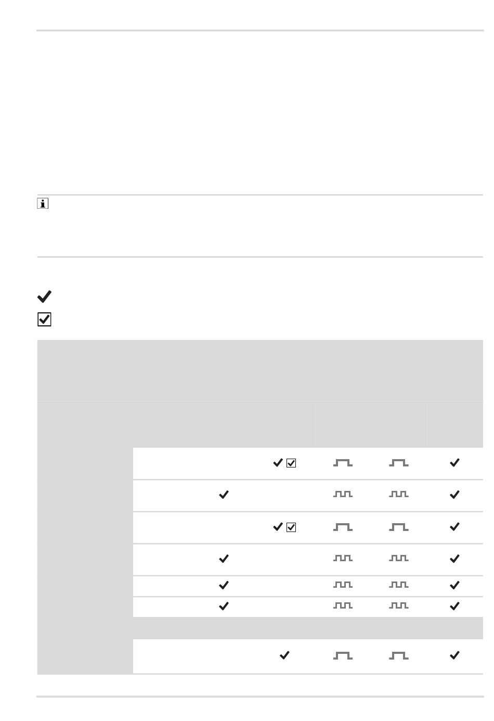Click the large legend checkmark without box

[x=44, y=297]
